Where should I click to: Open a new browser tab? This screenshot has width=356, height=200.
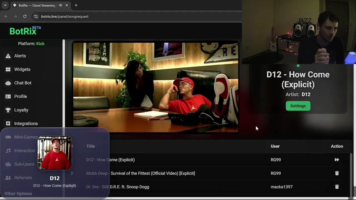[76, 5]
